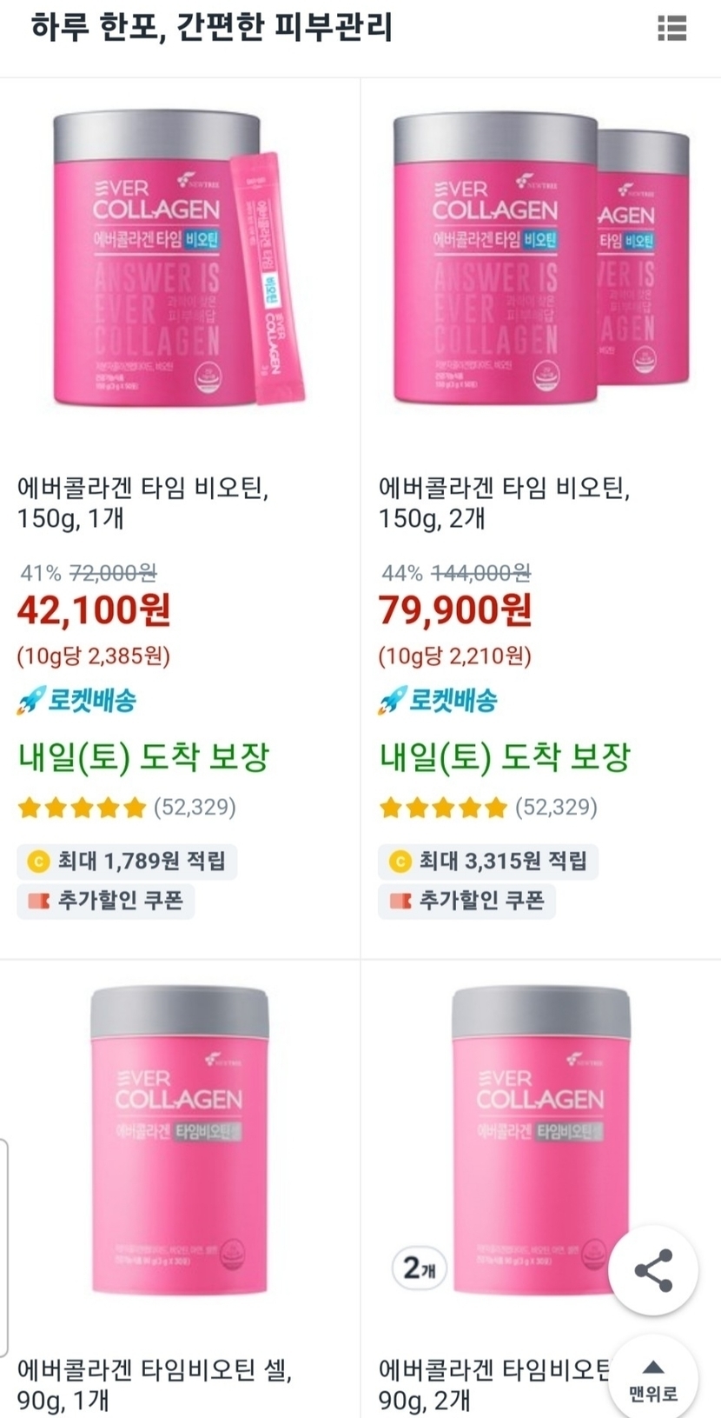Tap the 2개 quantity badge on image
This screenshot has height=1418, width=721.
point(420,1268)
